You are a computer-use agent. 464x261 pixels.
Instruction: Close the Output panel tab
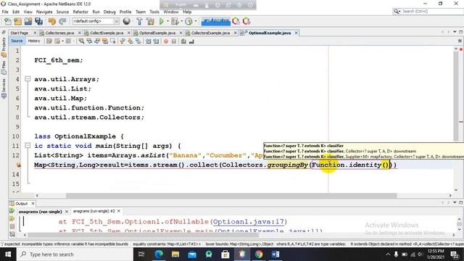tap(33, 204)
